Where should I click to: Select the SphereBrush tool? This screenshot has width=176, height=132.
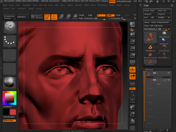(x=164, y=34)
